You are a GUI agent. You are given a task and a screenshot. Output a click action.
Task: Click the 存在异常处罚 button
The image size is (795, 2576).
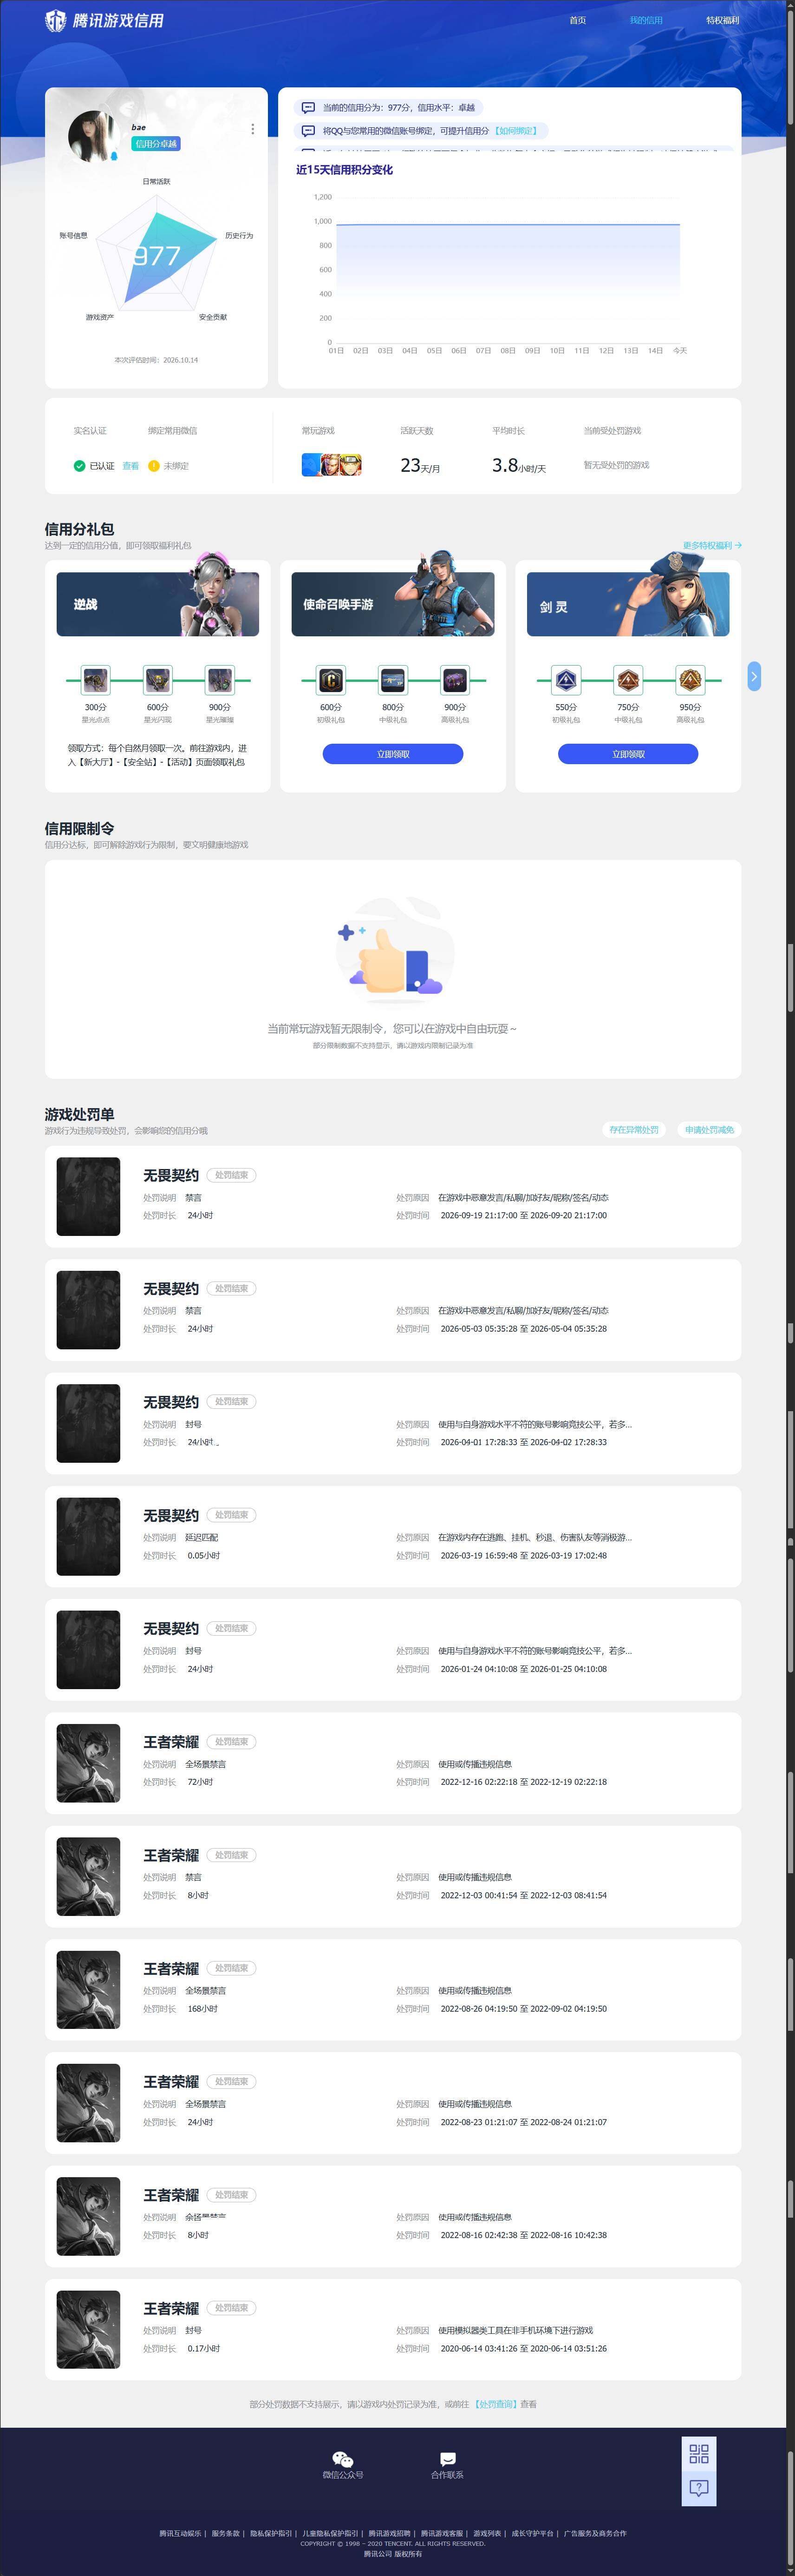[x=634, y=1130]
